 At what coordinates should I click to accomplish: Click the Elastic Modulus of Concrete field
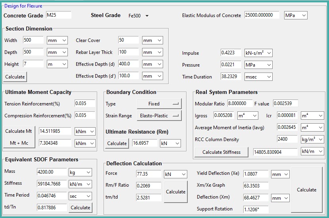tap(262, 15)
